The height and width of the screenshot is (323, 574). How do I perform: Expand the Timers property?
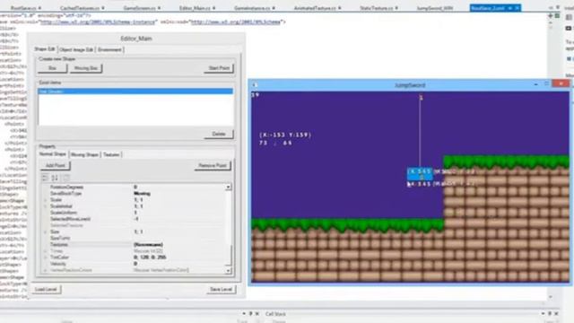click(x=46, y=251)
